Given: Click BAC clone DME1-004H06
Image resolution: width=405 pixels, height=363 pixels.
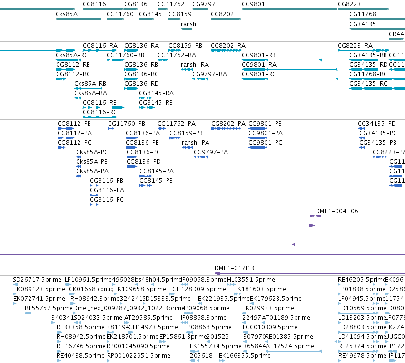Looking at the screenshot, I should pyautogui.click(x=337, y=211).
